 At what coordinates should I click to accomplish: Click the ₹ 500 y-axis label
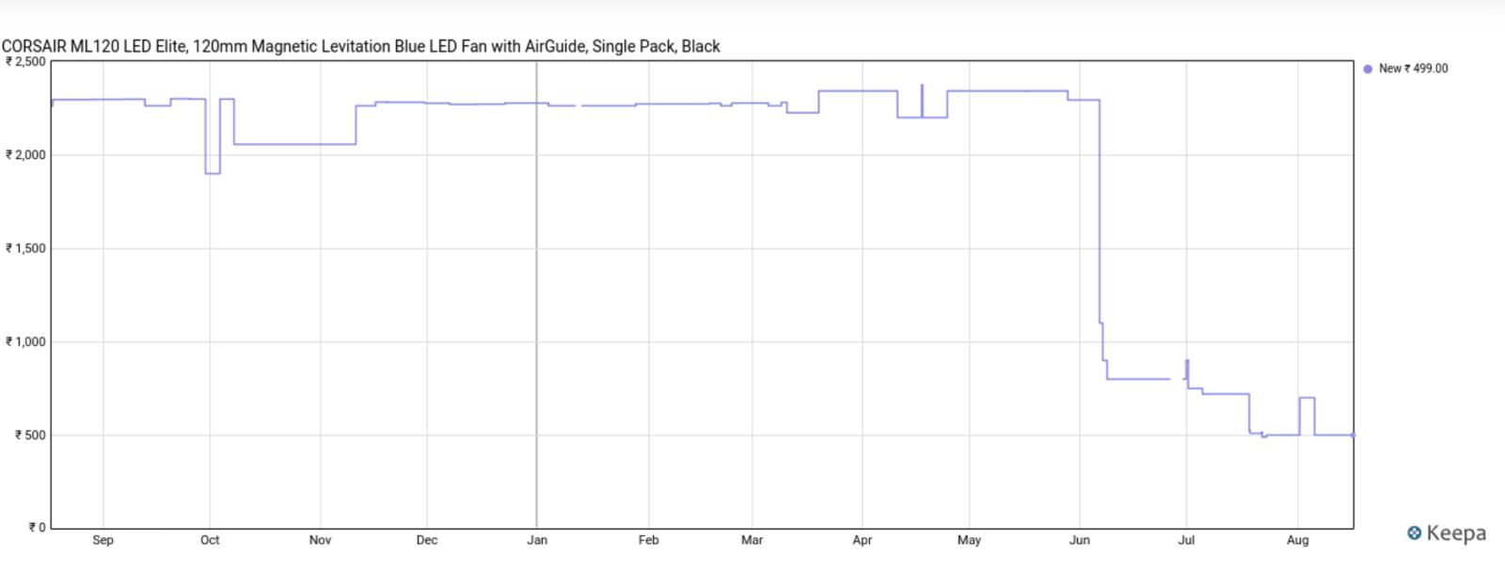pos(30,435)
